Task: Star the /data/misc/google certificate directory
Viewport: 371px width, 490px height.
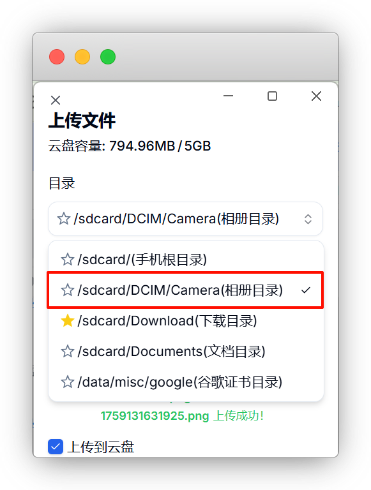Action: pos(68,382)
